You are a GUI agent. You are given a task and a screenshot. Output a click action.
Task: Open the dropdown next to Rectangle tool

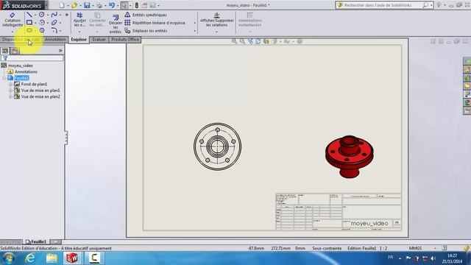pyautogui.click(x=35, y=23)
